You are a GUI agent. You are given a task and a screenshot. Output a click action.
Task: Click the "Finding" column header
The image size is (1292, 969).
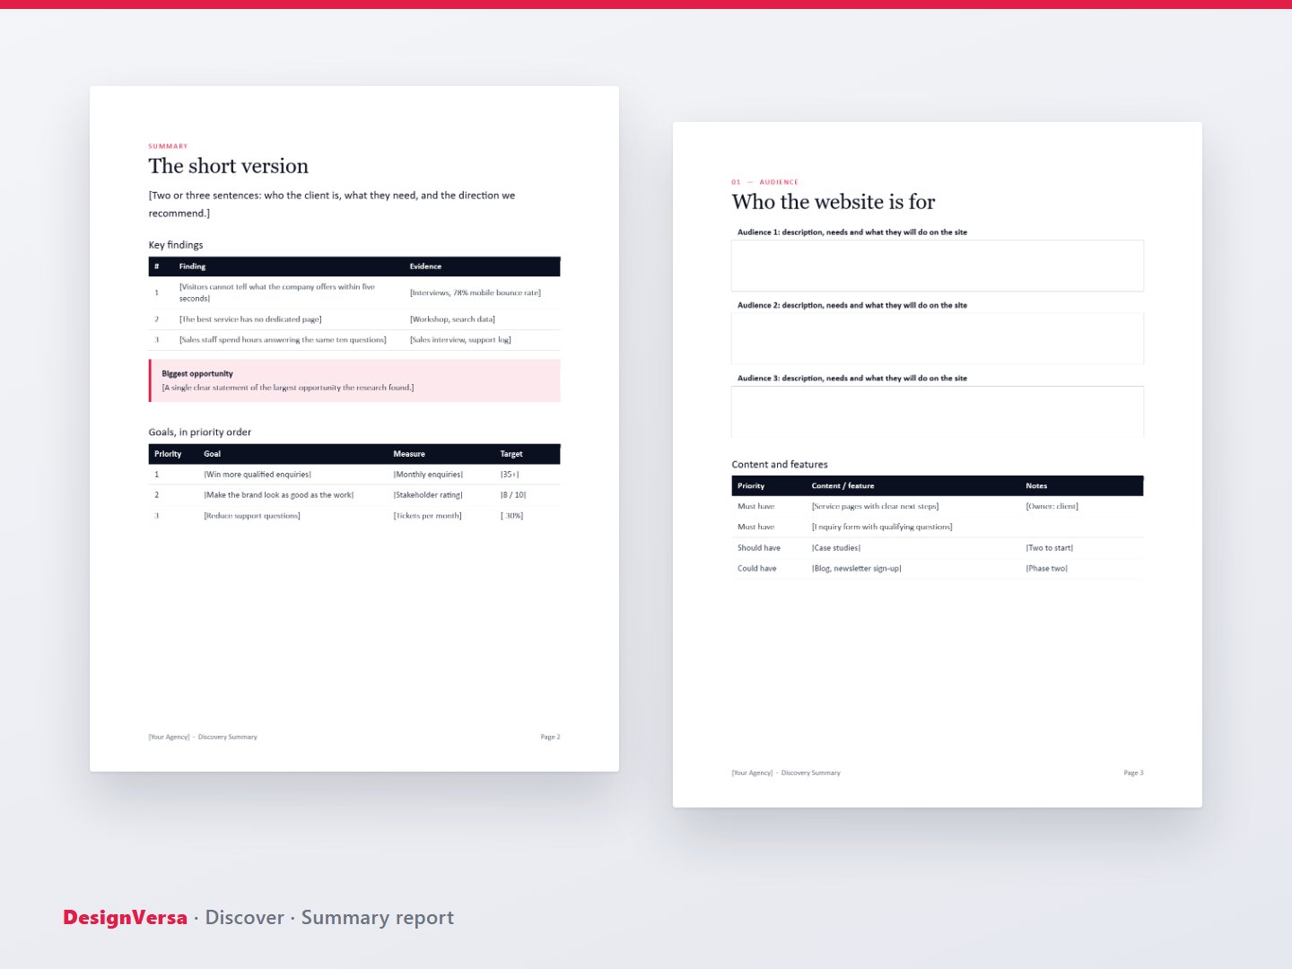click(x=192, y=266)
